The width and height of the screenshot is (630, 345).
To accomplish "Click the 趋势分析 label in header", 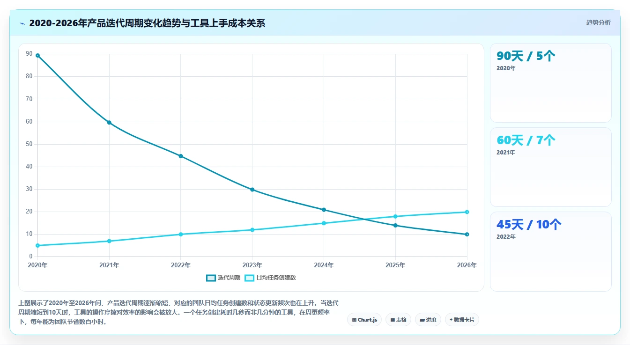I will click(598, 22).
